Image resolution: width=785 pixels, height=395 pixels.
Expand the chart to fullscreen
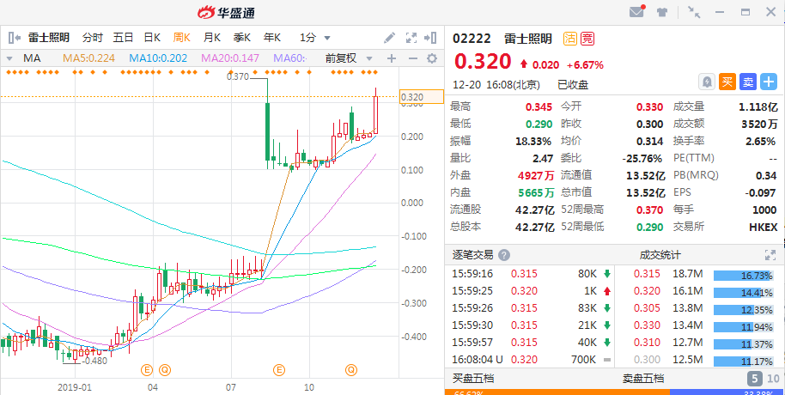[411, 38]
